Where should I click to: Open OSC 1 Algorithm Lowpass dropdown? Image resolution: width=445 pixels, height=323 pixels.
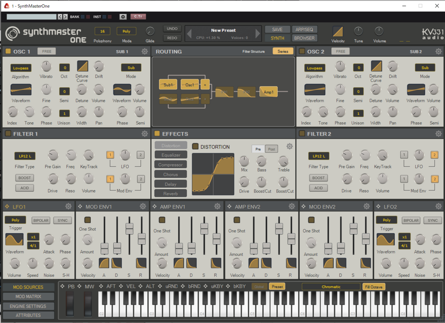click(x=21, y=68)
